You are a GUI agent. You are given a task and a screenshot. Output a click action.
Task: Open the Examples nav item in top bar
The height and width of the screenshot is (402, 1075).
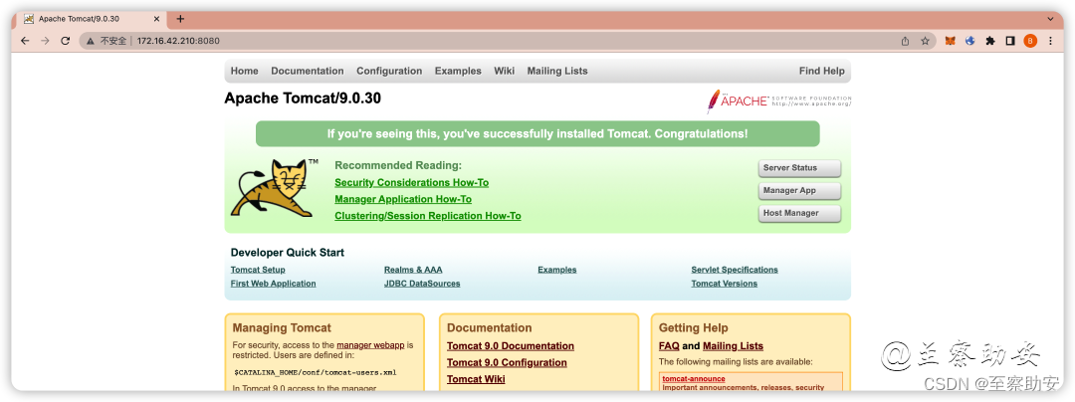coord(458,72)
